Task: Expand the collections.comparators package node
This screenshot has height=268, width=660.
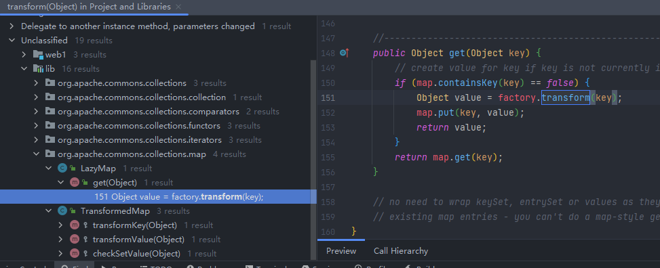Action: (x=36, y=112)
